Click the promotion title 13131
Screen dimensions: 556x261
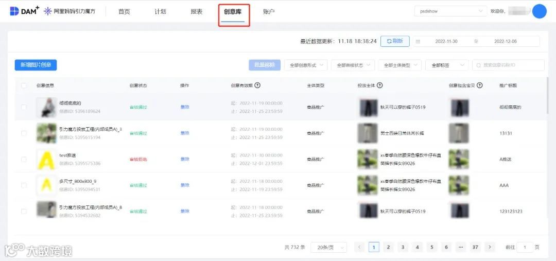click(x=506, y=133)
